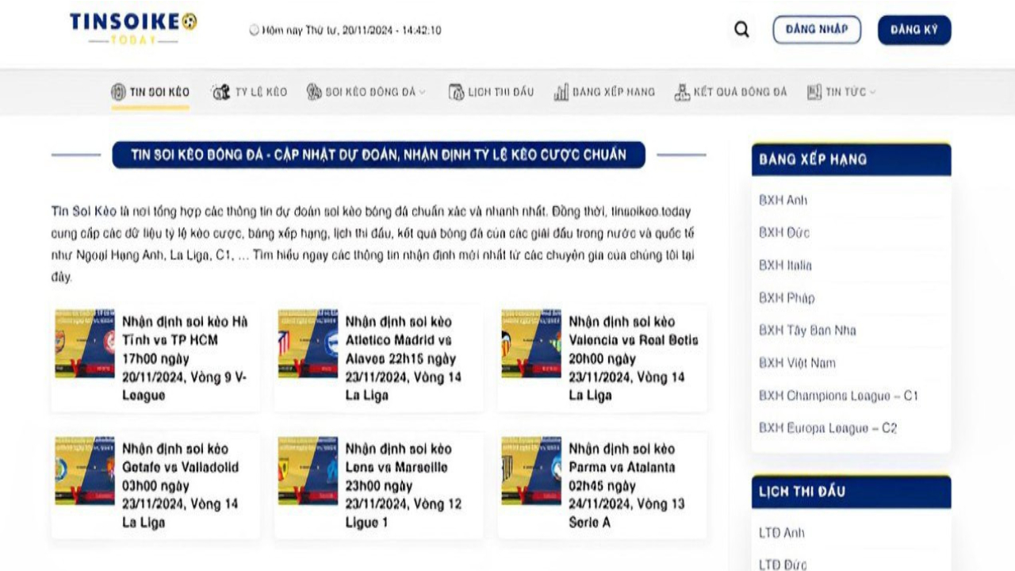
Task: Click the Tỷ Lệ Kèo nav icon
Action: coord(220,92)
